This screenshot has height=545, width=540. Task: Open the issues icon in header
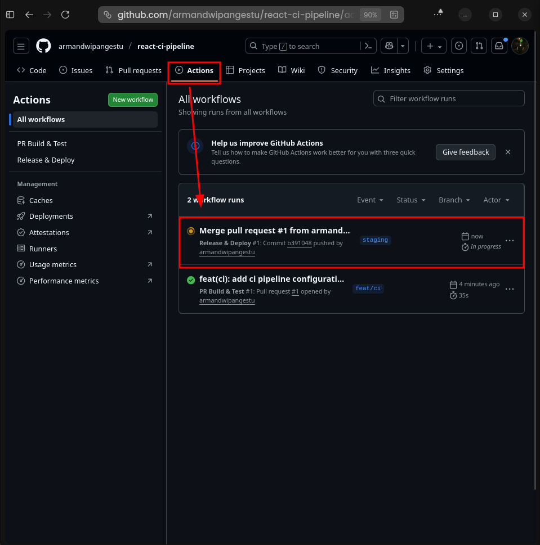pyautogui.click(x=459, y=46)
